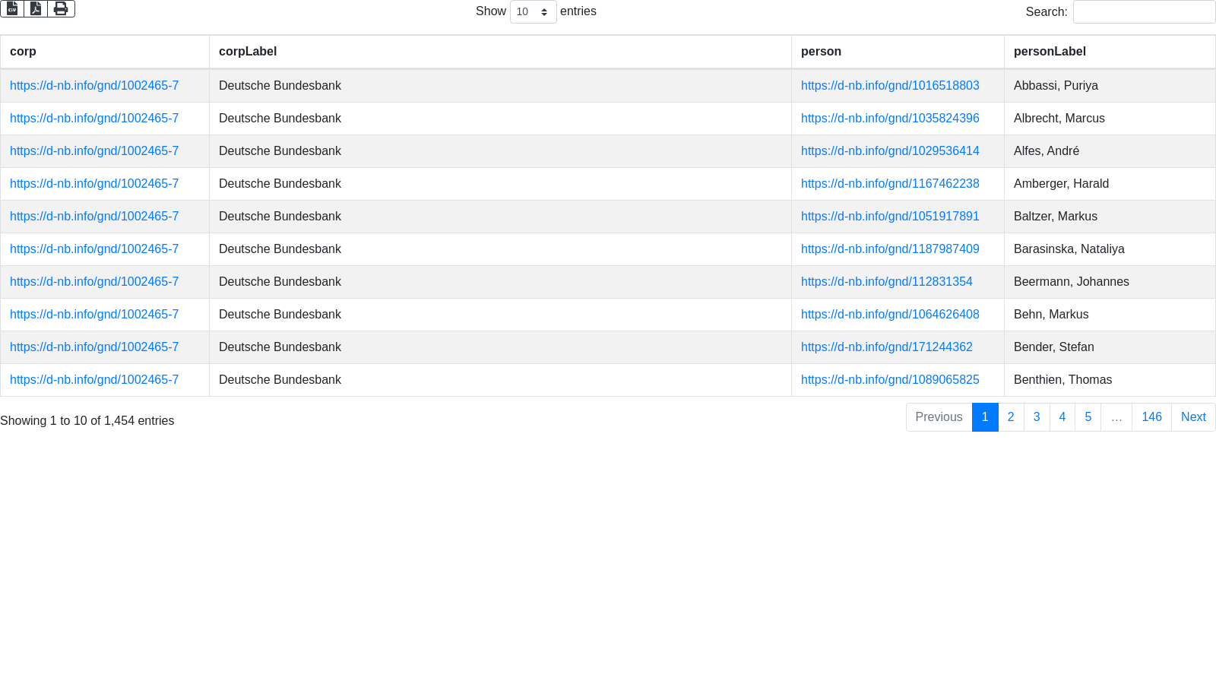Navigate to page 5
The width and height of the screenshot is (1216, 684).
(1088, 417)
